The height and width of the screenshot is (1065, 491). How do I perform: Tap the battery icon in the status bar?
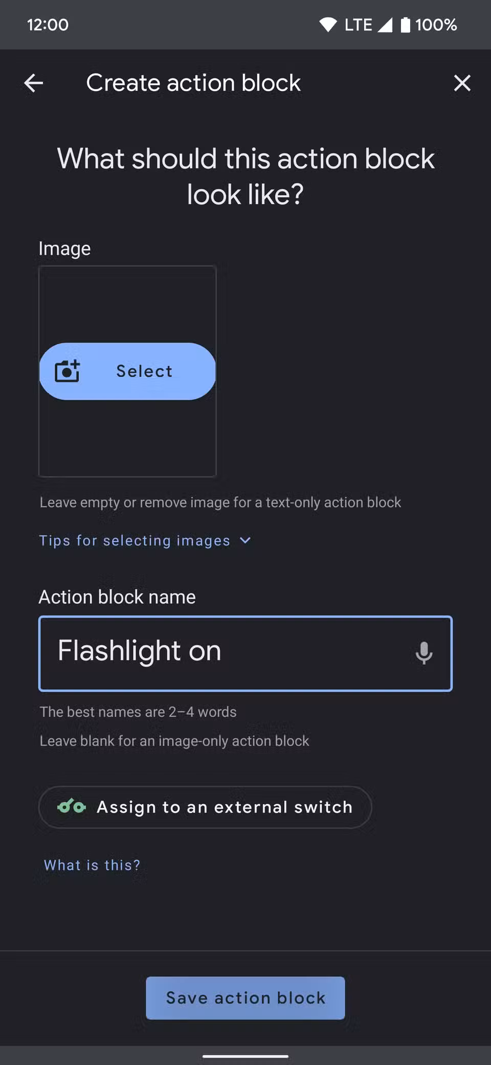point(406,24)
